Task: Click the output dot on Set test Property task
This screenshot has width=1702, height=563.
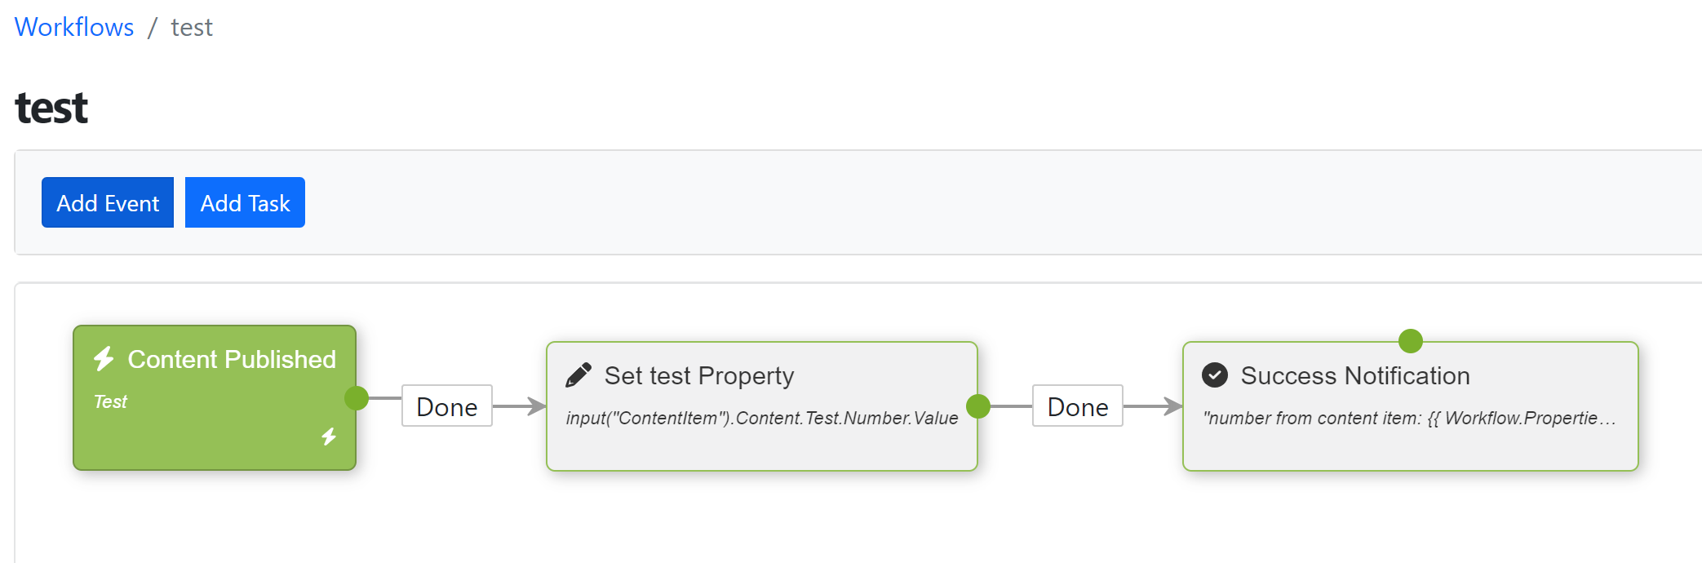Action: 978,405
